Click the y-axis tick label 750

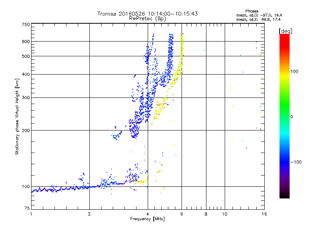(26, 24)
